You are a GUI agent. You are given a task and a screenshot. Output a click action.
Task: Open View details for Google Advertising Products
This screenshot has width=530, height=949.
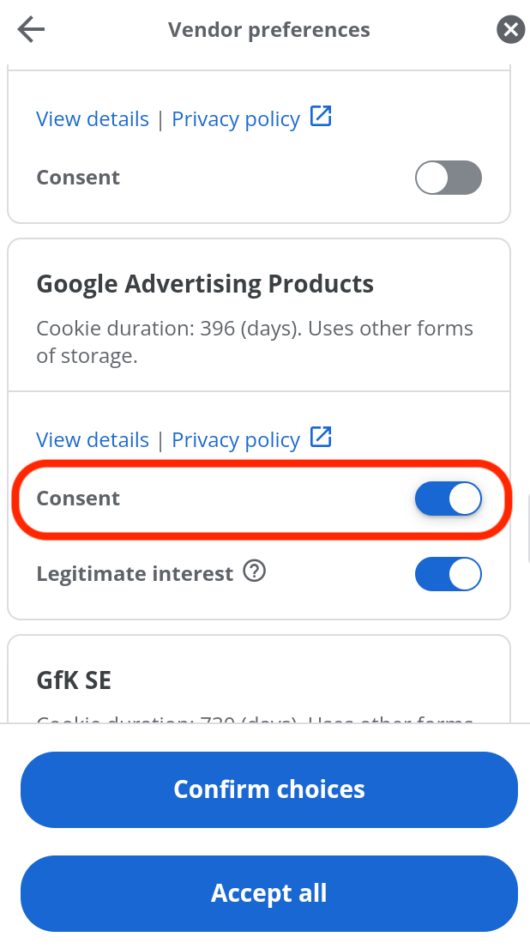(93, 439)
